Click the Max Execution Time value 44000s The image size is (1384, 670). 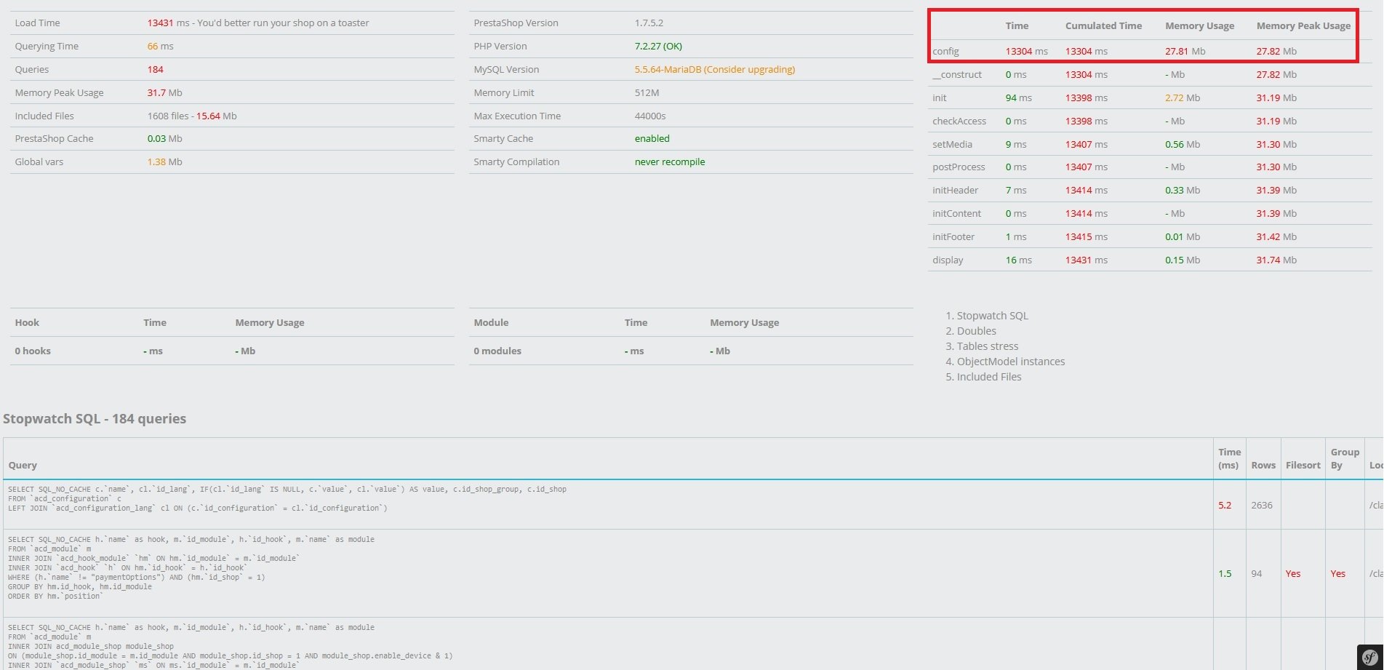pos(650,116)
